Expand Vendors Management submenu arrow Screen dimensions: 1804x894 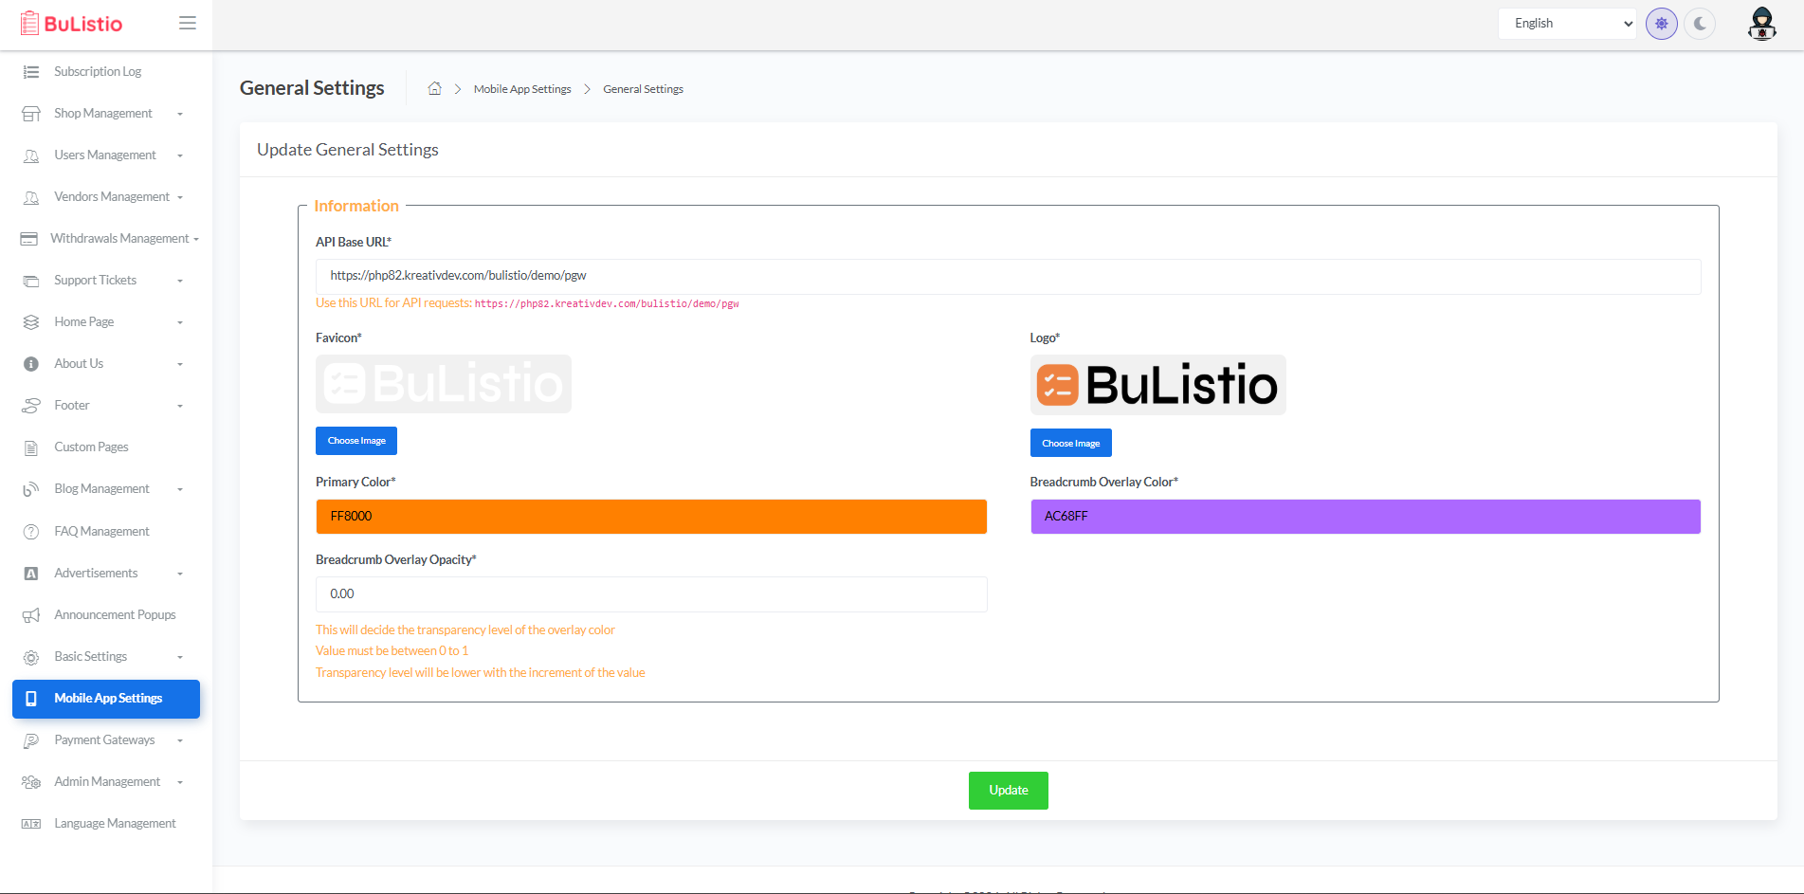point(180,197)
